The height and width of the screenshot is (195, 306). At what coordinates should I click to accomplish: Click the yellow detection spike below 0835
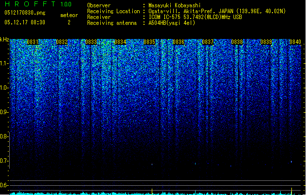pyautogui.click(x=152, y=192)
